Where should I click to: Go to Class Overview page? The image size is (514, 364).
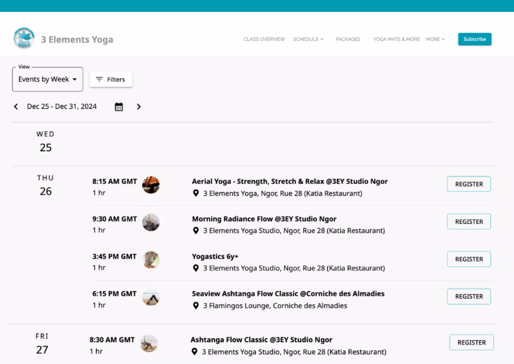[x=264, y=39]
